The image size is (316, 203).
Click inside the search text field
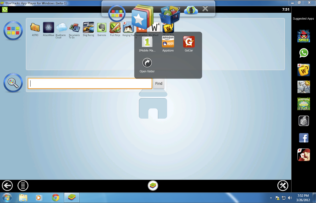pos(90,83)
